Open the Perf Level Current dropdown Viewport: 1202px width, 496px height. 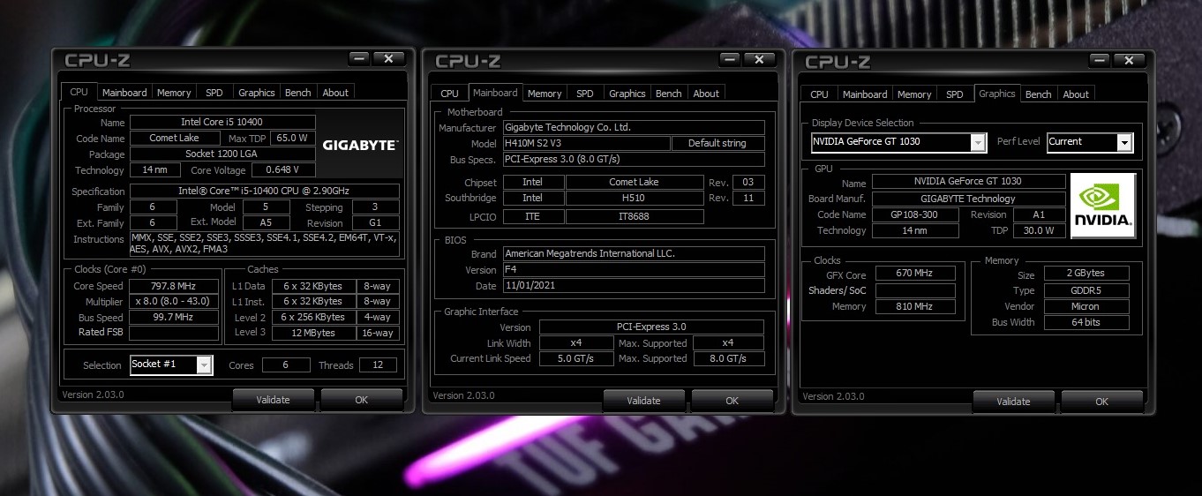click(x=1124, y=142)
